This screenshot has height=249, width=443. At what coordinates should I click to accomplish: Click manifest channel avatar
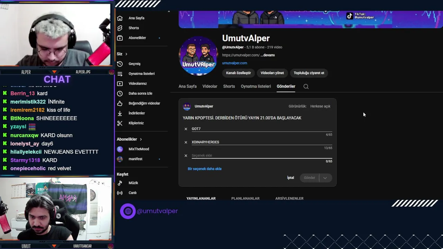click(120, 159)
